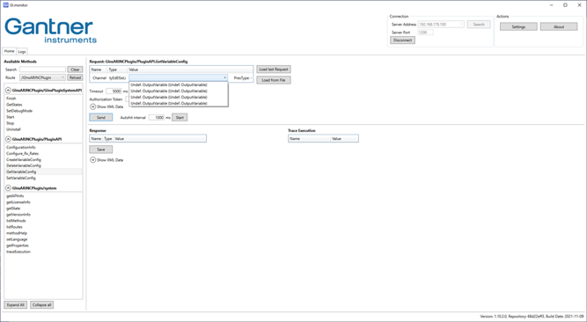Switch to the Logs tab

[22, 52]
